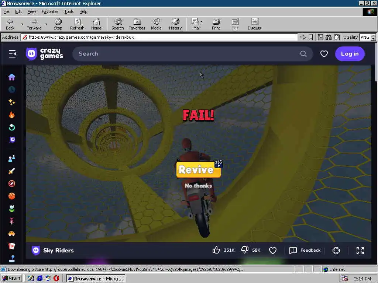Open the purple CrazyGames Originals sidebar icon

pyautogui.click(x=12, y=140)
